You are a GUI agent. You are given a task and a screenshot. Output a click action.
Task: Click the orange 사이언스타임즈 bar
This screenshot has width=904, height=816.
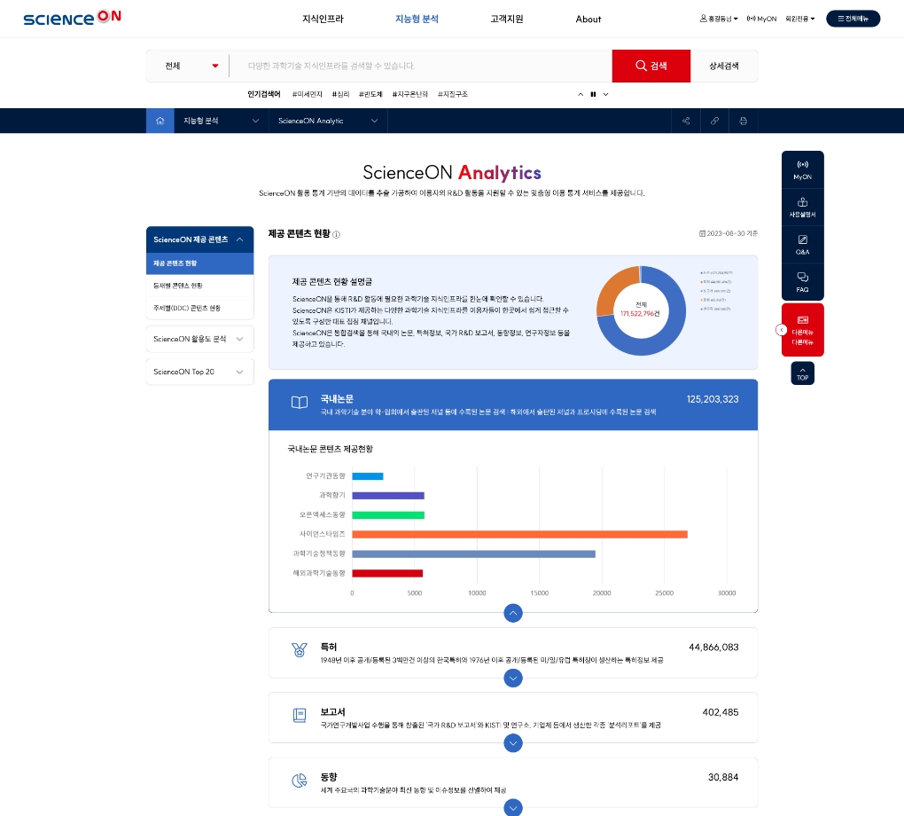(519, 534)
